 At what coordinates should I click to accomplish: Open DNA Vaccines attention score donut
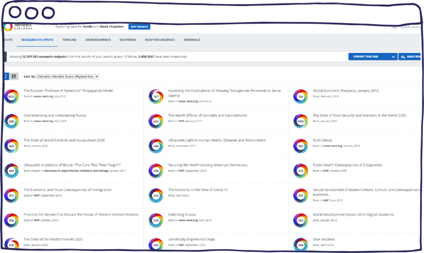(x=301, y=244)
